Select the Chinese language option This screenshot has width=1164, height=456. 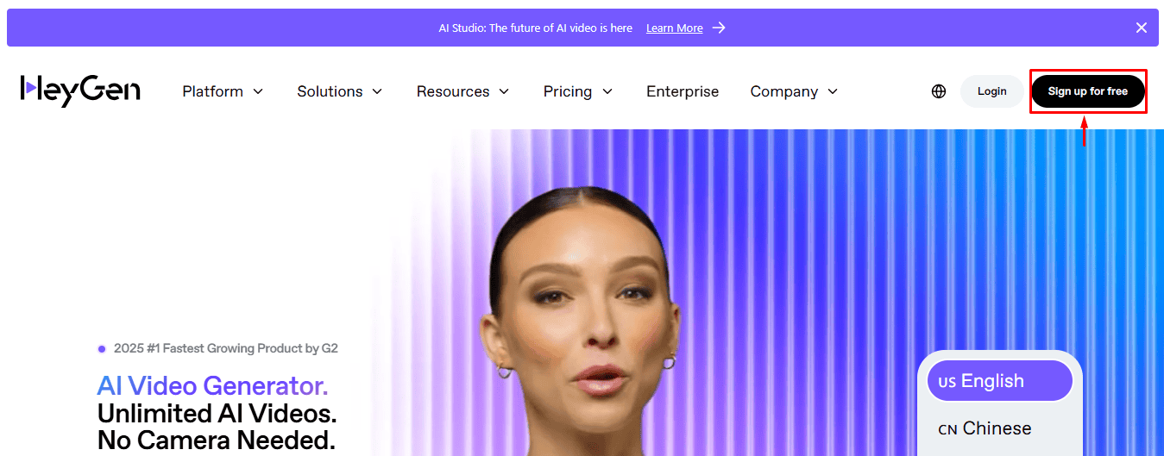(999, 428)
